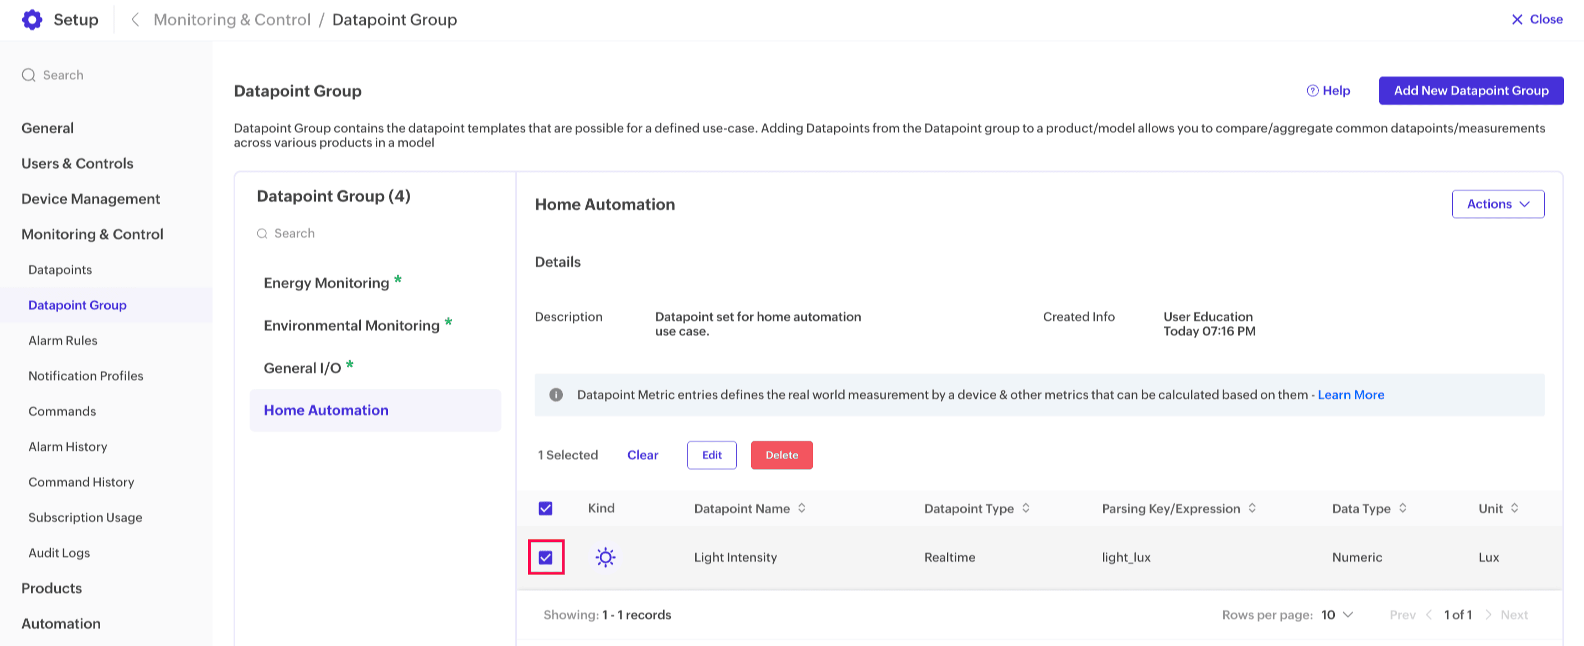
Task: Expand the Rows per page selector
Action: 1337,614
